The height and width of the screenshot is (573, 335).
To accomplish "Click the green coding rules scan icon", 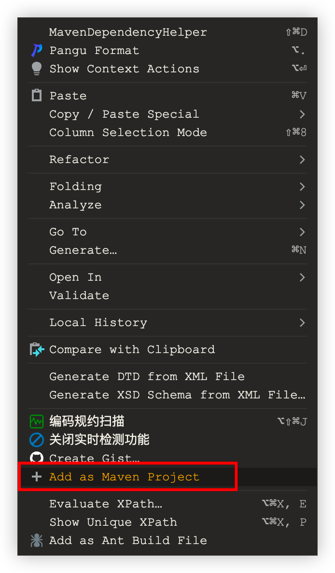I will (37, 422).
